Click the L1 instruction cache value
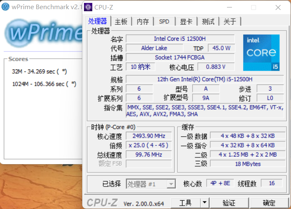 (248, 145)
